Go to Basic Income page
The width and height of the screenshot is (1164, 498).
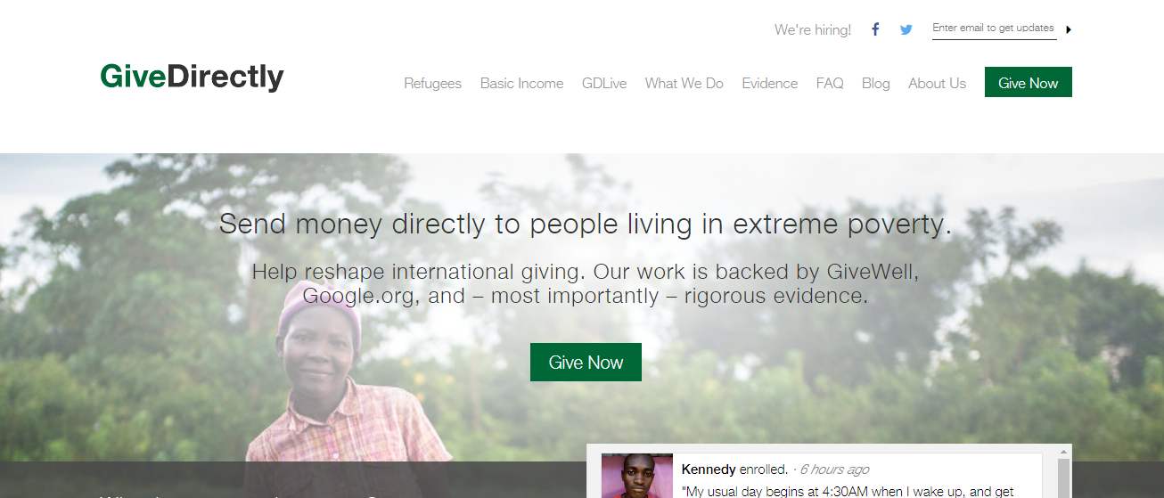tap(521, 83)
